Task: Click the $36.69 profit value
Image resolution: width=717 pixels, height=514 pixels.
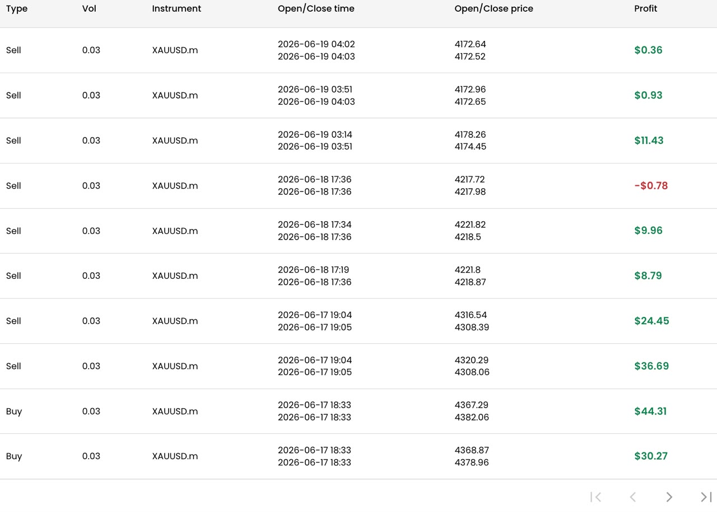Action: (x=651, y=366)
